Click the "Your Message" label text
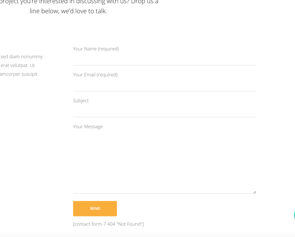The height and width of the screenshot is (237, 295). [88, 127]
